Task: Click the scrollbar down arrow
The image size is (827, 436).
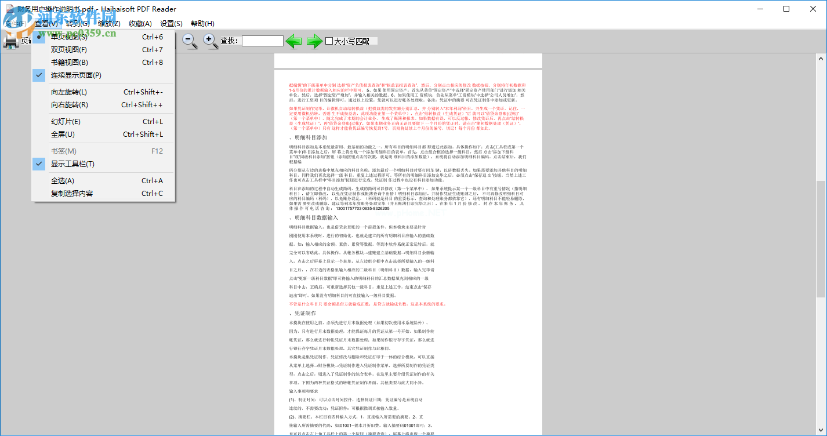Action: point(821,431)
